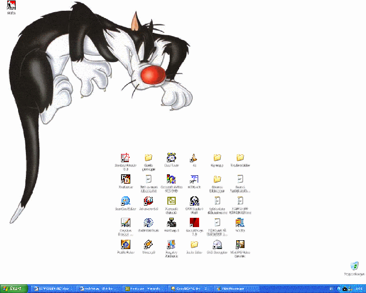Launch the Registry Mechanic shortcut
366x293 pixels.
point(171,244)
